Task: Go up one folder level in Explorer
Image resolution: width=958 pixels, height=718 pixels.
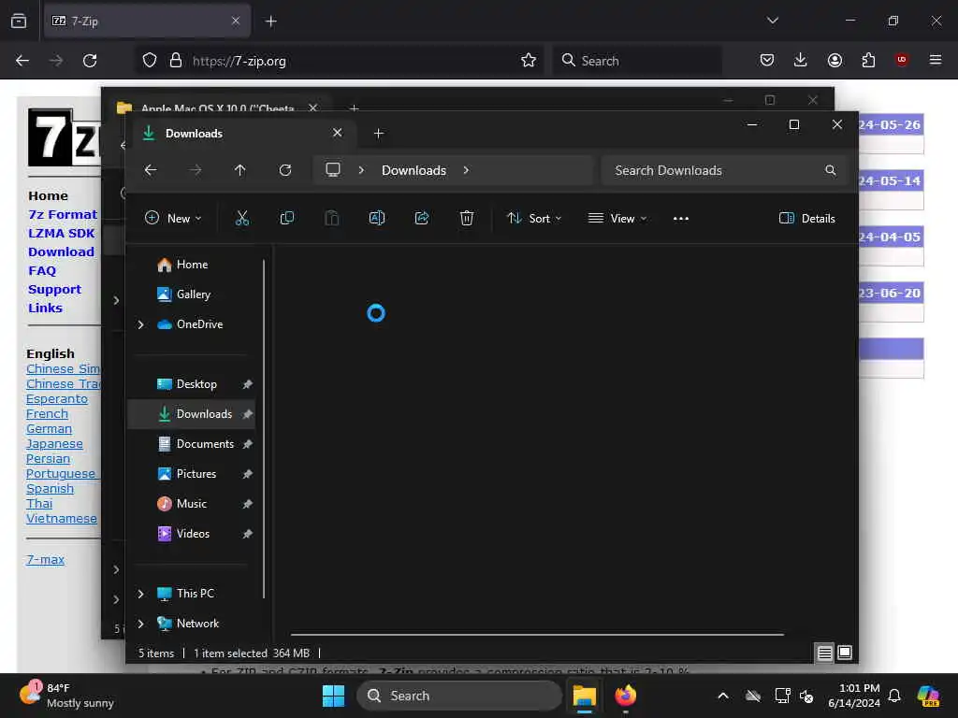Action: tap(240, 170)
